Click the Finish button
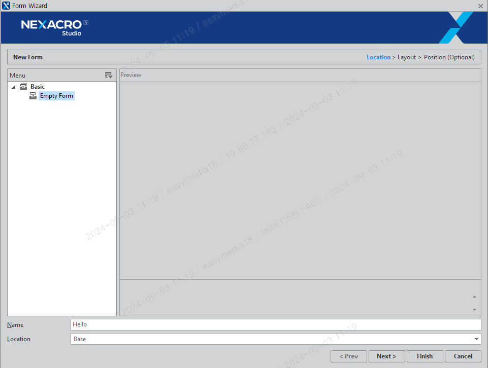 click(425, 356)
